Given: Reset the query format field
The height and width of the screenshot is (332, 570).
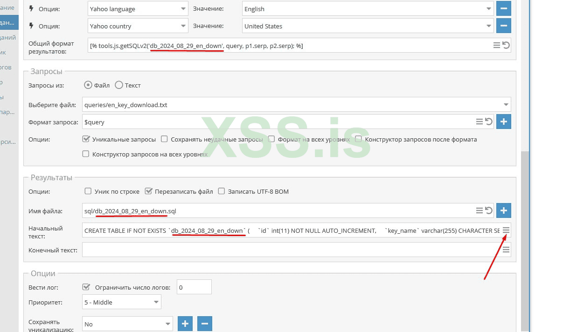Looking at the screenshot, I should point(489,122).
